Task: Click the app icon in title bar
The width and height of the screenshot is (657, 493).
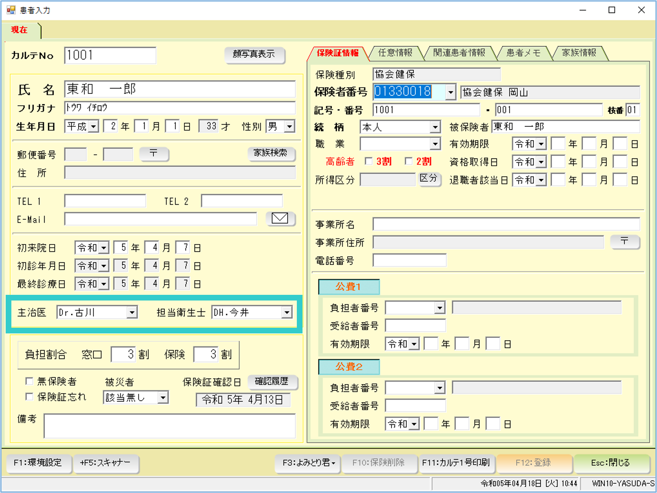Action: click(x=11, y=10)
